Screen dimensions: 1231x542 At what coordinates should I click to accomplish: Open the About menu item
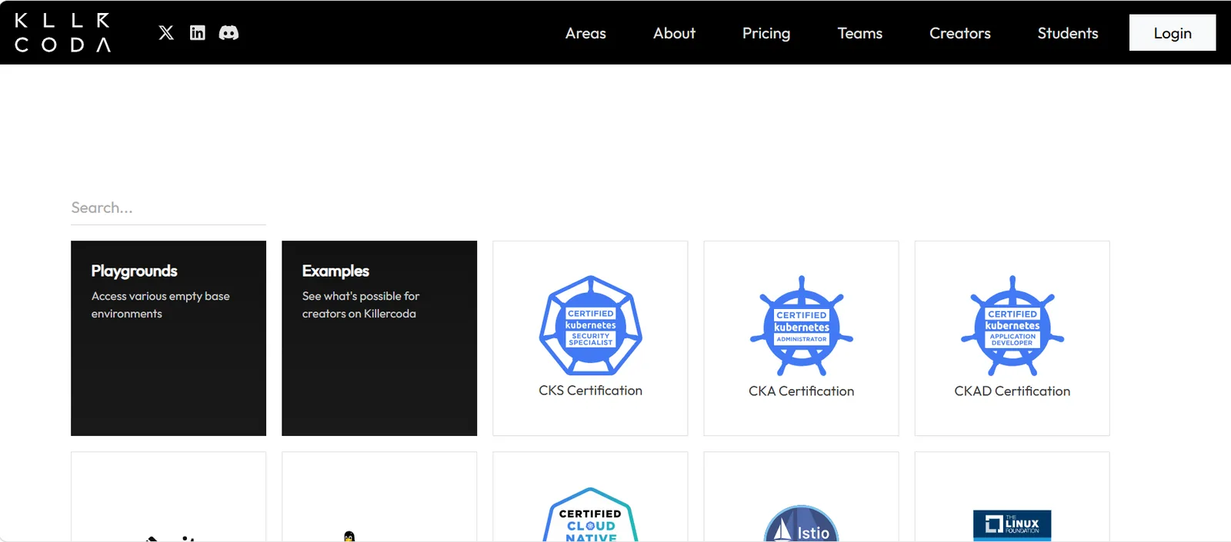[x=674, y=33]
